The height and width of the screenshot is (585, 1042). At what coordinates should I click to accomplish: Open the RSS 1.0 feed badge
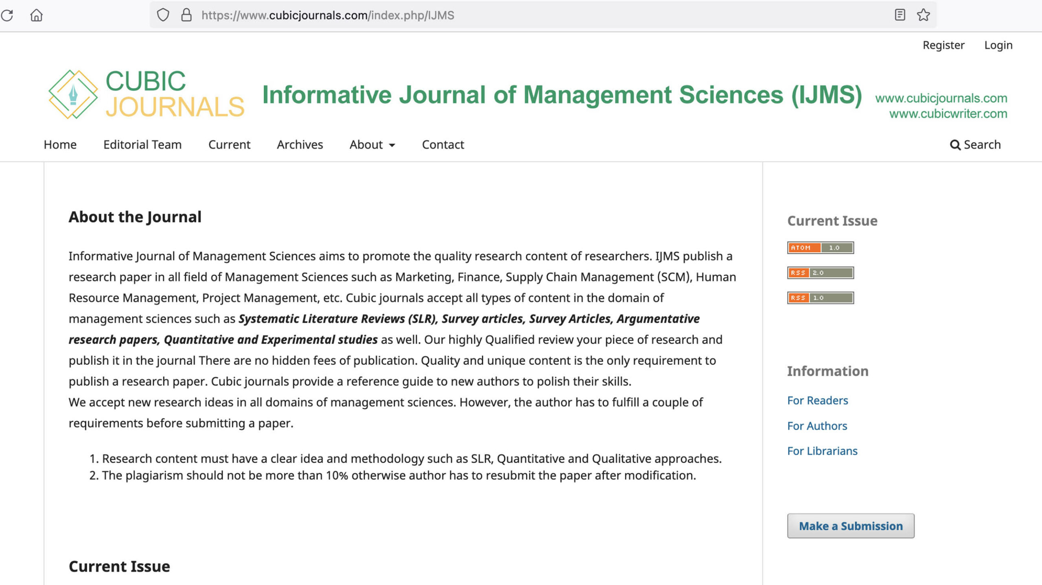pyautogui.click(x=820, y=298)
